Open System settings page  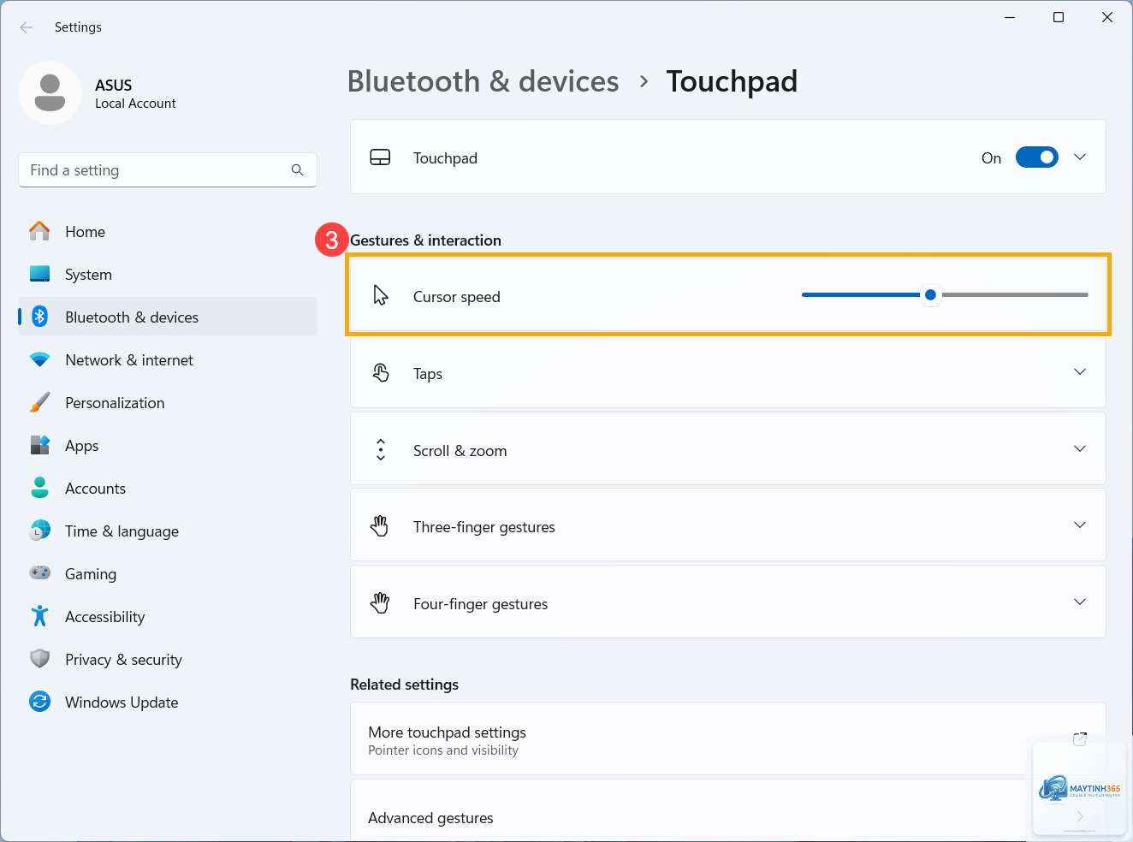coord(168,274)
